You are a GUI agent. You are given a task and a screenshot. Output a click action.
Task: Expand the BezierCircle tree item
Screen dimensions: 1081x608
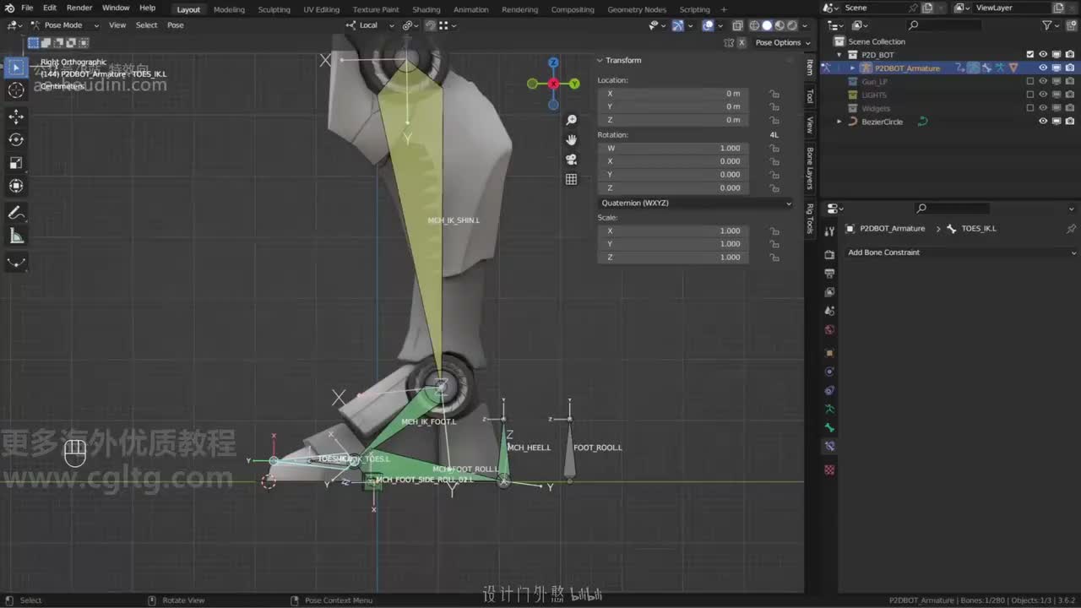pyautogui.click(x=839, y=122)
